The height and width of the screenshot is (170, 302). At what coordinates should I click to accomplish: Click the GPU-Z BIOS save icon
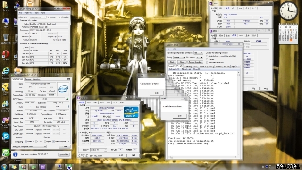[x=67, y=99]
